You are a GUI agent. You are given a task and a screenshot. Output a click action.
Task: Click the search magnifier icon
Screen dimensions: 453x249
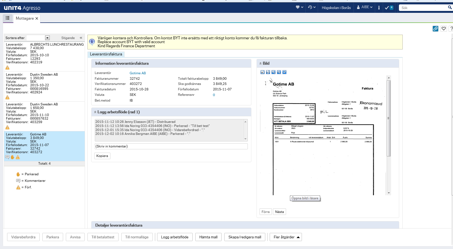450,7
